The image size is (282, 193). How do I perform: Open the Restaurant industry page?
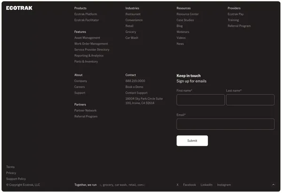pos(133,14)
